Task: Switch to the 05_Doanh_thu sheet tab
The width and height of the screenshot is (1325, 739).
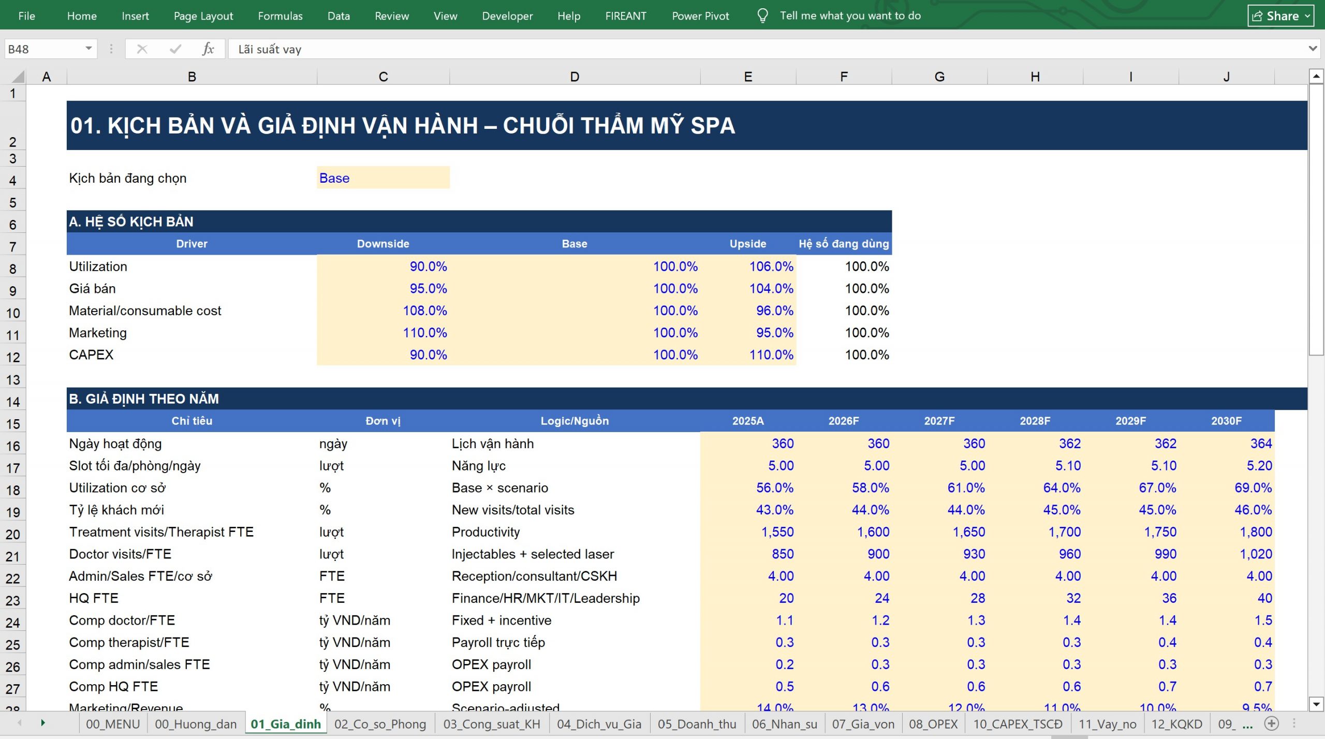Action: (697, 724)
